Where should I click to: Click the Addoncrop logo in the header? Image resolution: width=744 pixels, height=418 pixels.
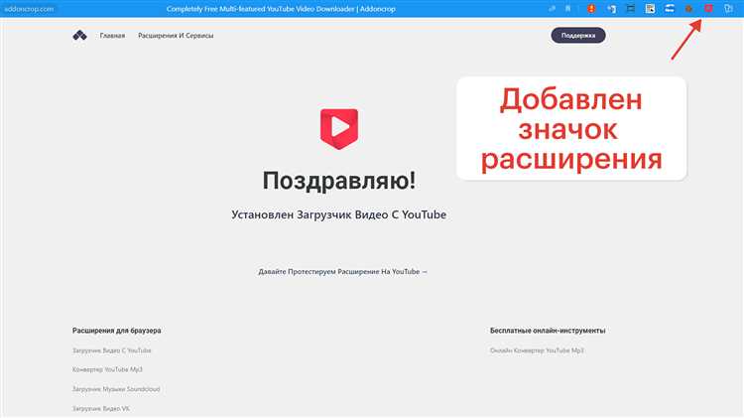(x=79, y=35)
